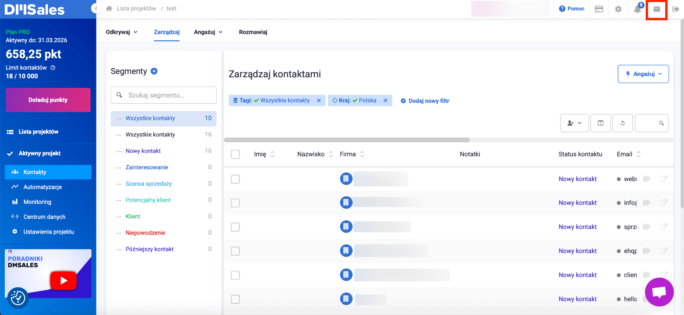
Task: Open the Kontakty section in the sidebar
Action: (35, 172)
